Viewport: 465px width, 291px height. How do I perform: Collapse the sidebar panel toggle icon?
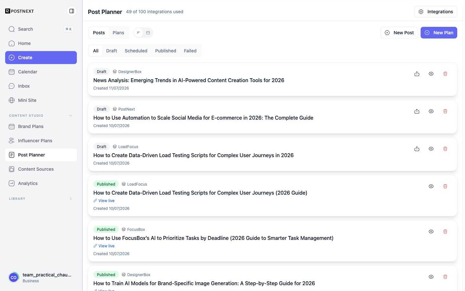click(72, 11)
